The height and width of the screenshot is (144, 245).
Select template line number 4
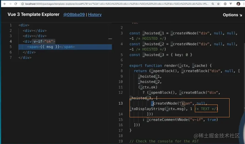[x=11, y=42]
